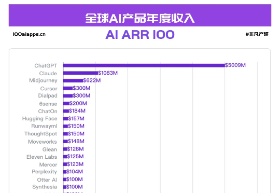Click the $200M value for 6sense

78,103
